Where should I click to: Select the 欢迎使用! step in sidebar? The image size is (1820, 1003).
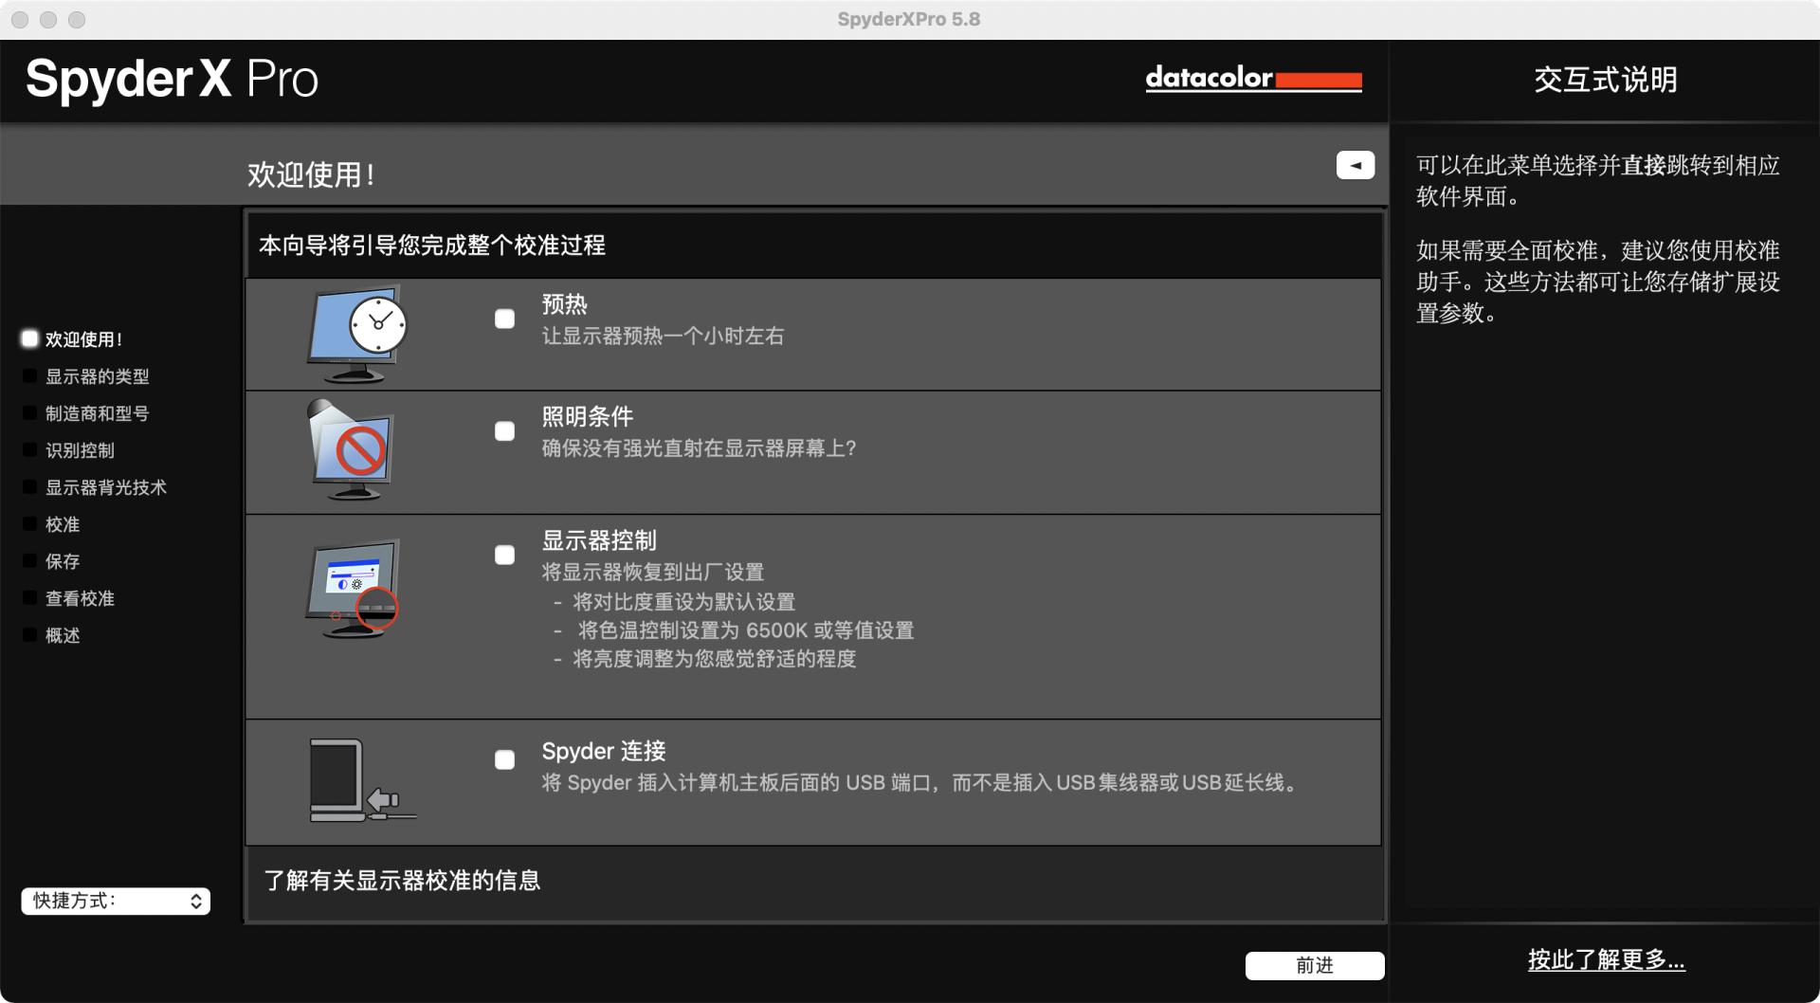pos(73,339)
